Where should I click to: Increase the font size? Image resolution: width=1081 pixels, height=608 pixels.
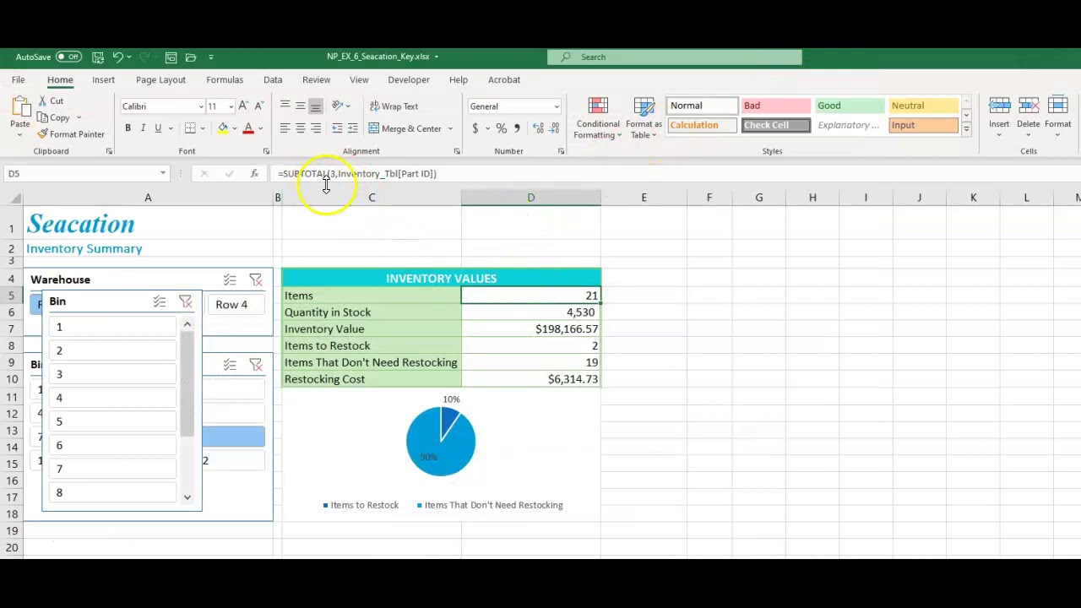pos(243,106)
